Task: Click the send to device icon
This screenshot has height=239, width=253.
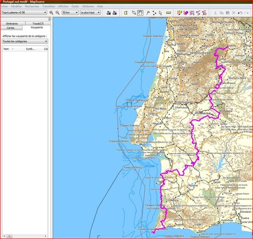Action: pos(109,13)
